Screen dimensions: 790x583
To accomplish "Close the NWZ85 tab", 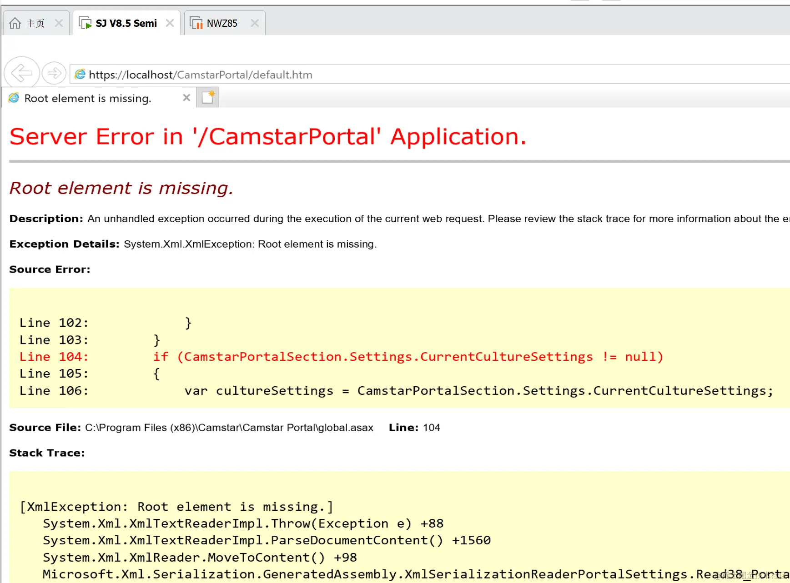I will (255, 23).
